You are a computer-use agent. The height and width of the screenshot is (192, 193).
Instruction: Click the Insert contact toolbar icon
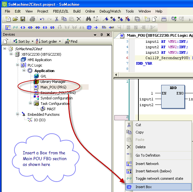click(x=45, y=27)
